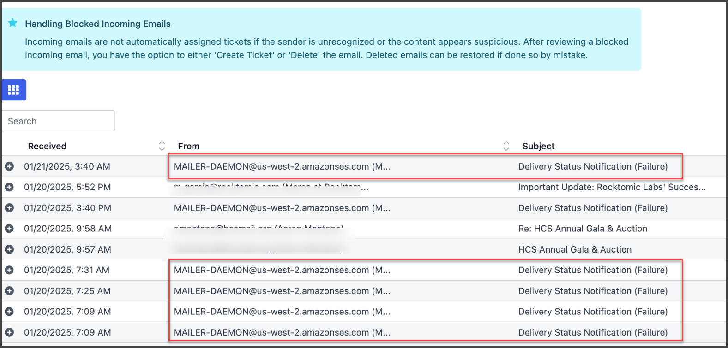The image size is (728, 348).
Task: Click MAILER-DAEMON sender in the 7:31 AM row
Action: point(282,270)
